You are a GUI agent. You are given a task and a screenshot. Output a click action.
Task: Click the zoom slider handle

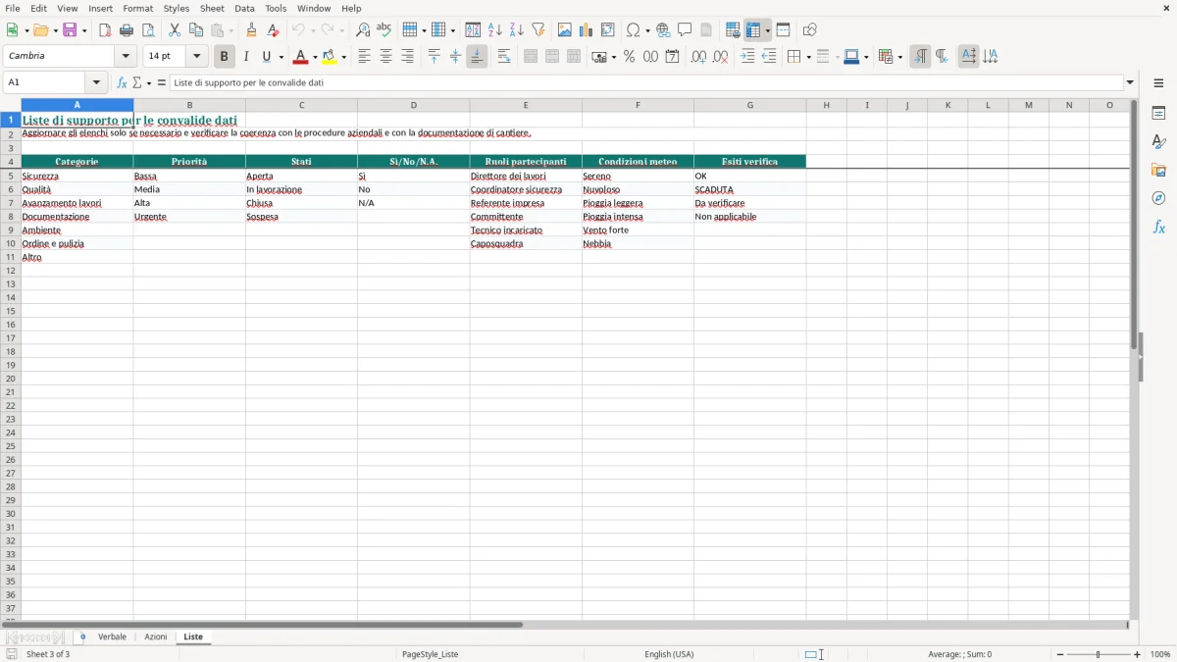1099,654
